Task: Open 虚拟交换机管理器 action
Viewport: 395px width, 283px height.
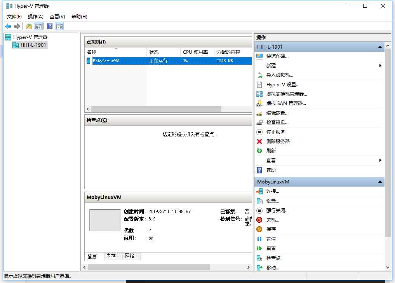Action: click(286, 94)
